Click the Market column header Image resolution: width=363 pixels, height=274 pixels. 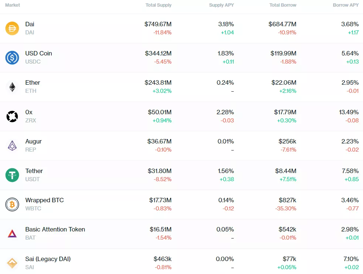[x=13, y=5]
